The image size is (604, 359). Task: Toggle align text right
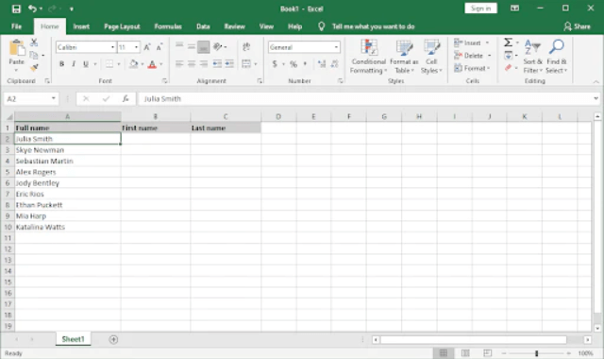tap(204, 64)
